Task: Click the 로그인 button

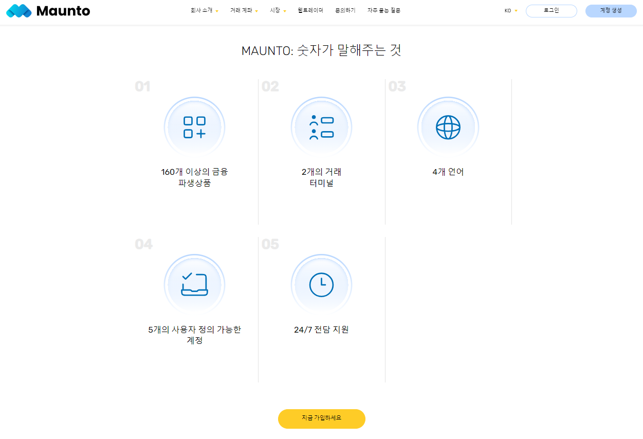Action: pyautogui.click(x=552, y=11)
